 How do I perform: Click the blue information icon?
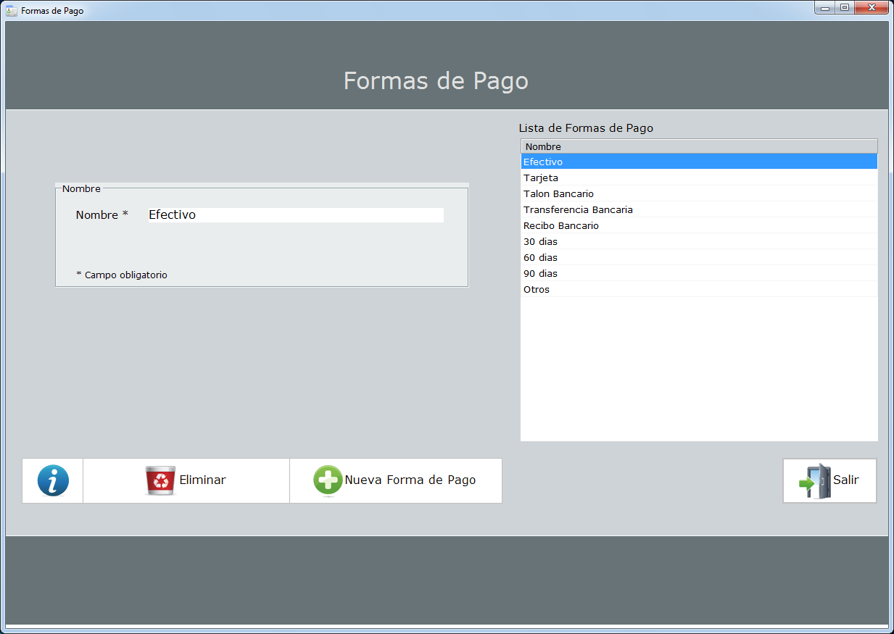(53, 480)
